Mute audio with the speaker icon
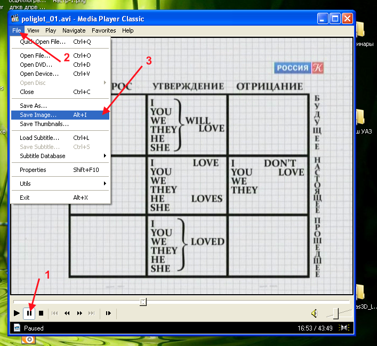Viewport: 377px width, 346px height. click(315, 313)
